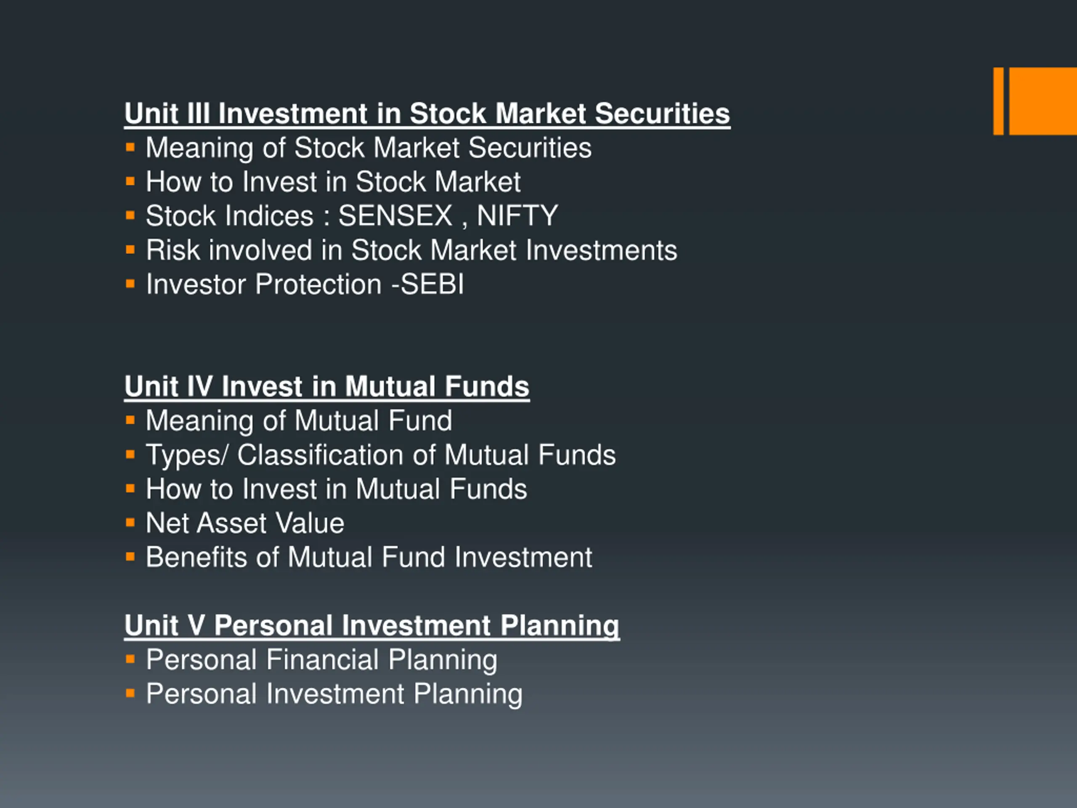Screen dimensions: 1077x808
Task: Select the Net Asset Value text
Action: [x=245, y=523]
